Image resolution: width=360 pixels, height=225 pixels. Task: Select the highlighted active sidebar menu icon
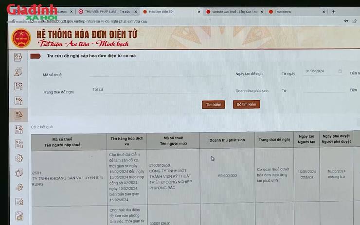point(18,115)
